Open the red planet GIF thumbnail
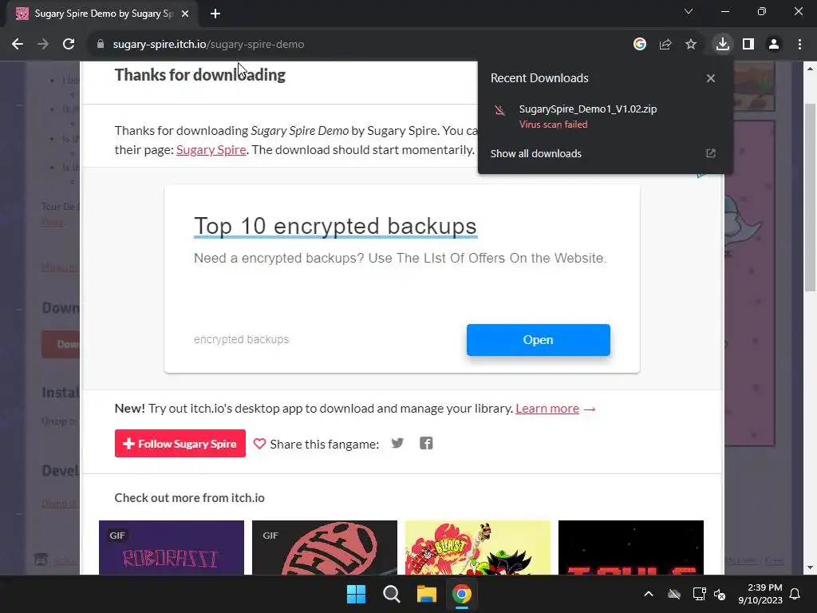The height and width of the screenshot is (613, 817). pyautogui.click(x=325, y=548)
